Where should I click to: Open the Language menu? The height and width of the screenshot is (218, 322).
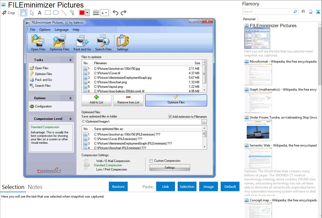pyautogui.click(x=61, y=30)
